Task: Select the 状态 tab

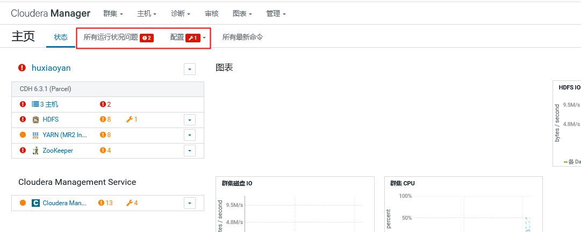Action: (x=61, y=37)
